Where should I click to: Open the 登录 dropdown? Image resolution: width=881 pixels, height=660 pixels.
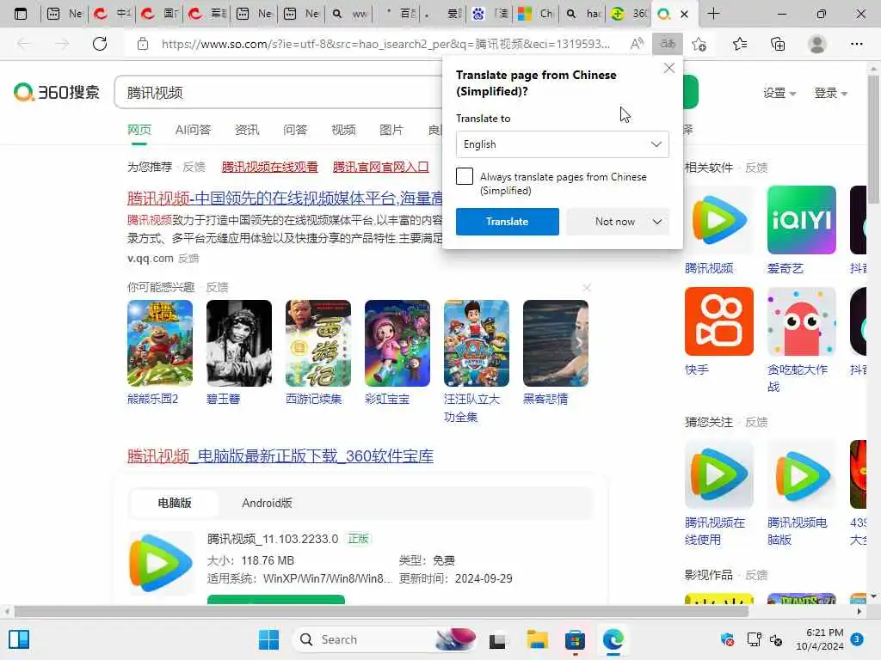831,93
